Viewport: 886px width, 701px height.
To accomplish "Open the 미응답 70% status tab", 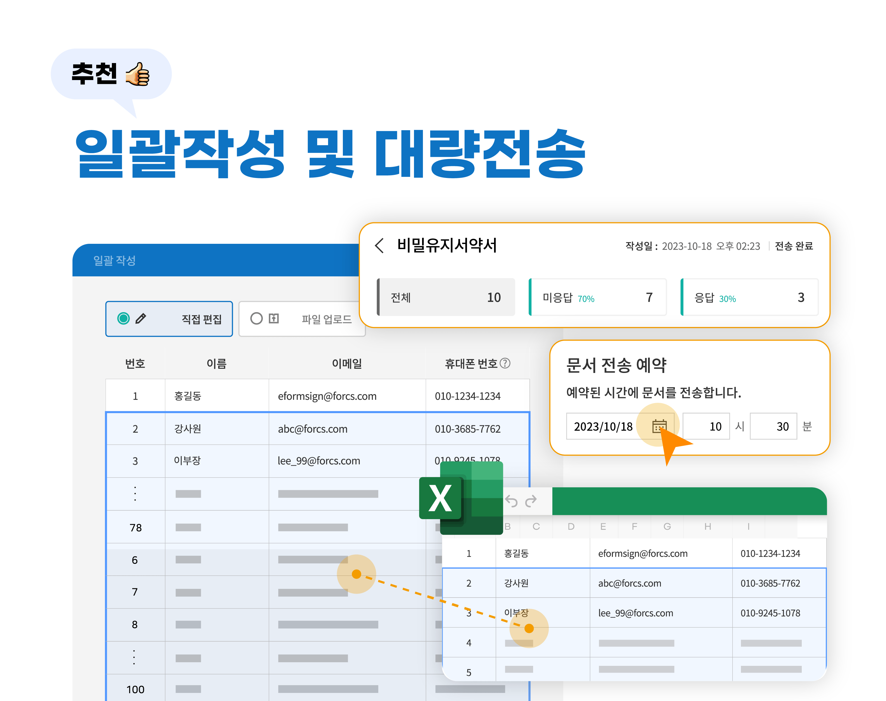I will click(x=598, y=297).
